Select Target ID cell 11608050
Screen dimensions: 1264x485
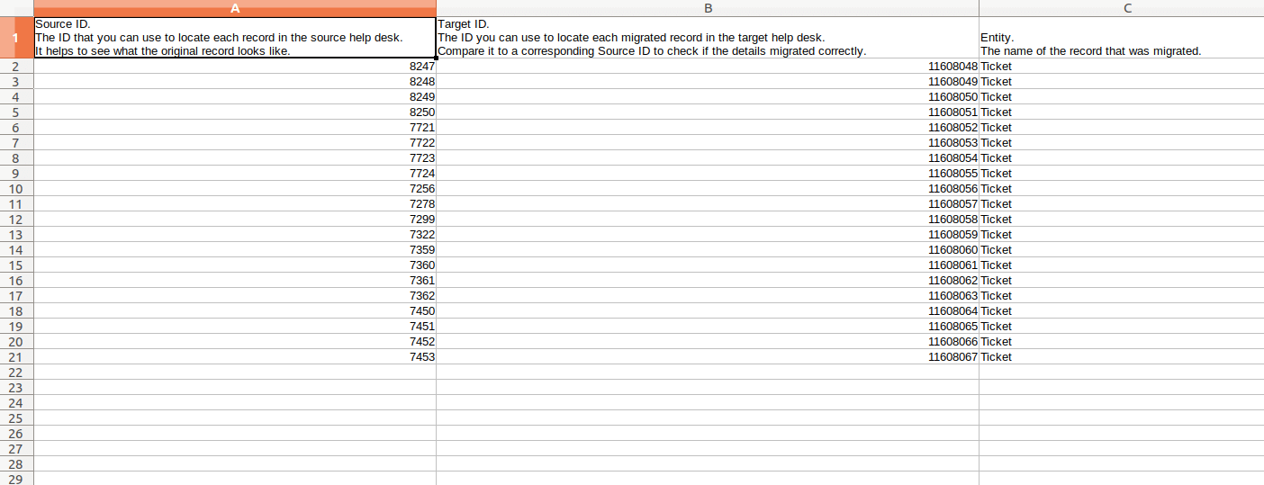tap(708, 97)
